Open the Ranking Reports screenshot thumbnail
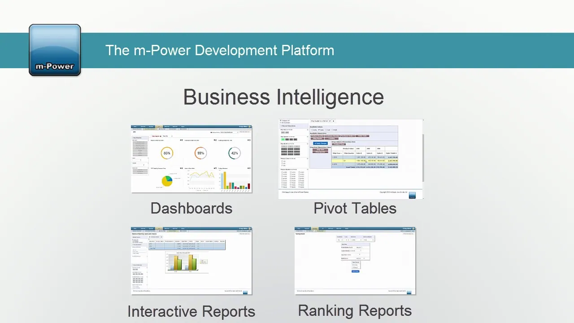This screenshot has width=574, height=323. point(355,261)
